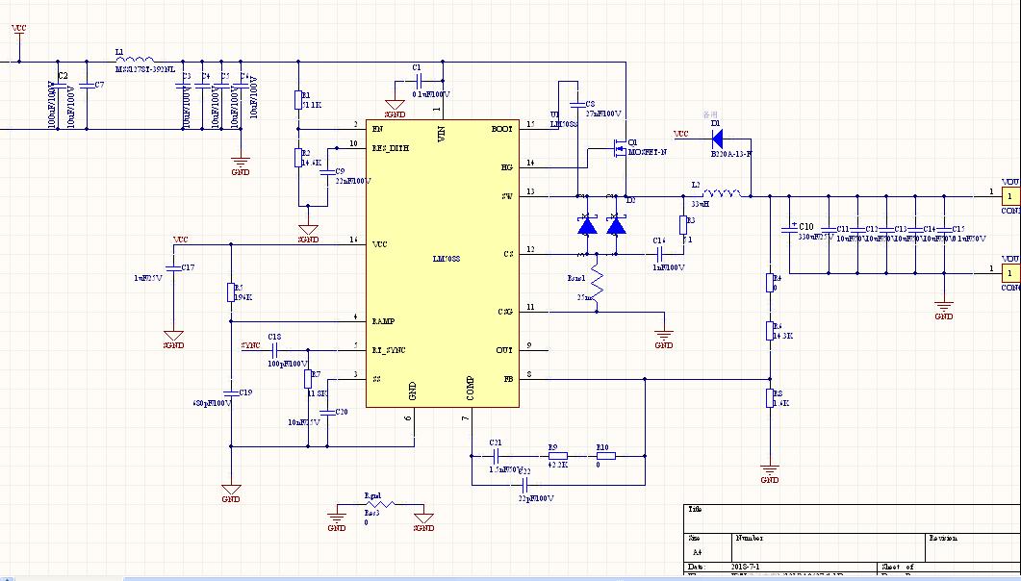Select capacitor C20 on the SS pin
The image size is (1021, 581).
pyautogui.click(x=327, y=413)
